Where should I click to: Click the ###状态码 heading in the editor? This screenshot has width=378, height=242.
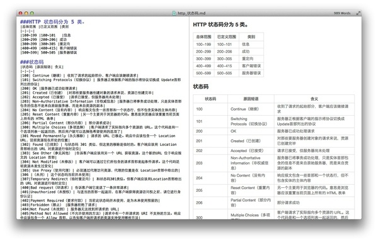coord(32,62)
